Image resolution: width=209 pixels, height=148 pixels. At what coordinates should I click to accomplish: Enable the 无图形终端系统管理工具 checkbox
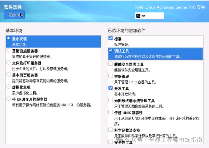111,100
